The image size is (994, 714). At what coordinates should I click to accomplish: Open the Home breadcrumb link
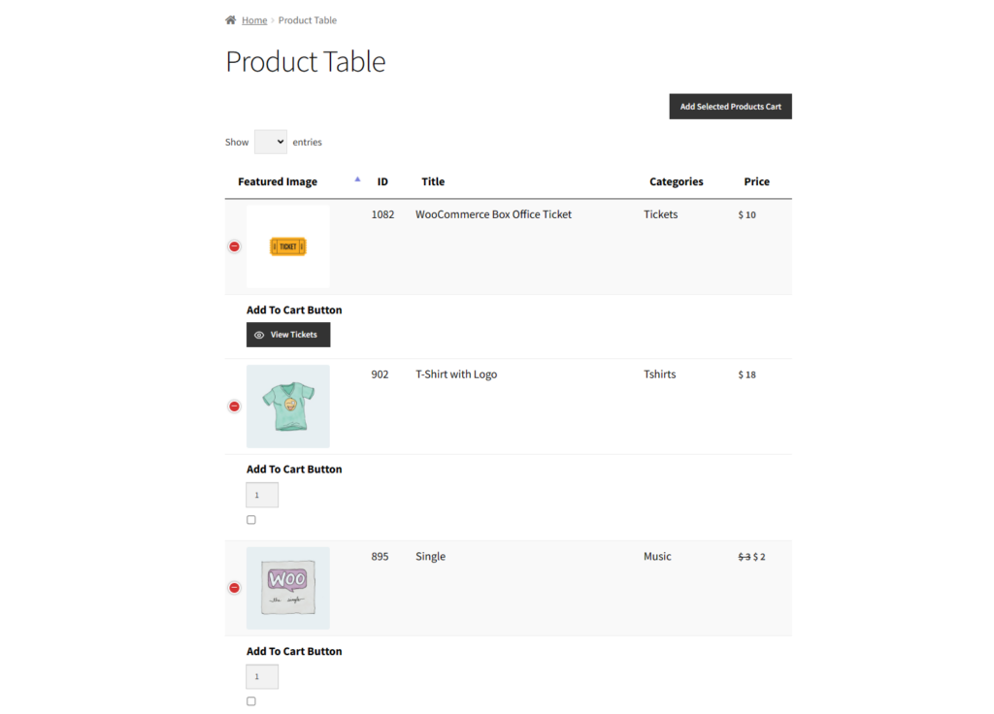254,20
